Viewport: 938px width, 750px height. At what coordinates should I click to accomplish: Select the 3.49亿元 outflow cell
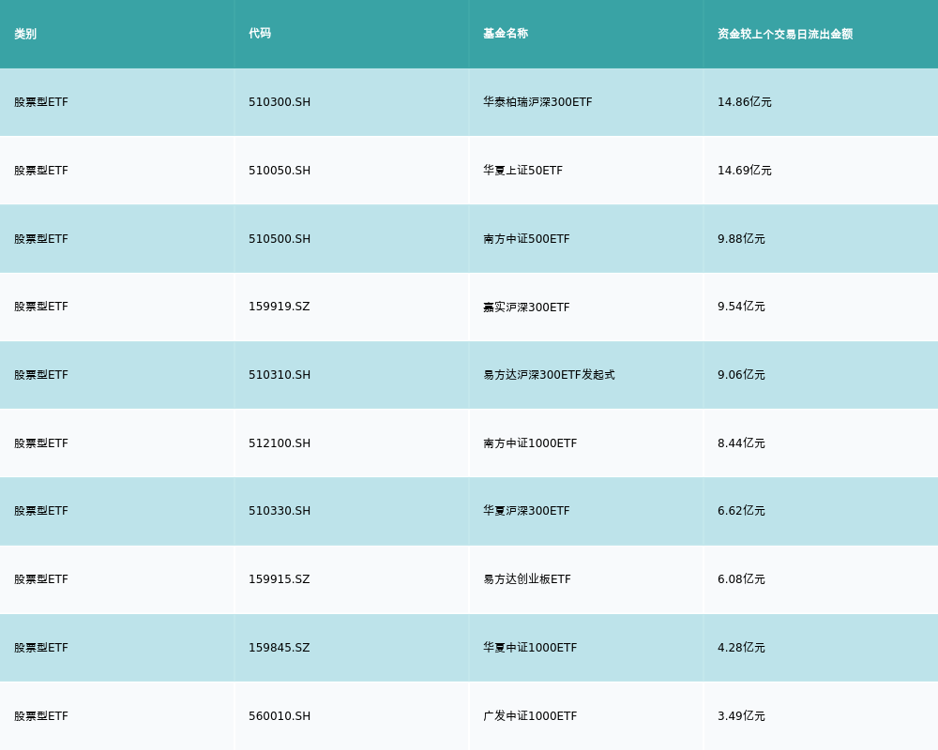tap(741, 716)
